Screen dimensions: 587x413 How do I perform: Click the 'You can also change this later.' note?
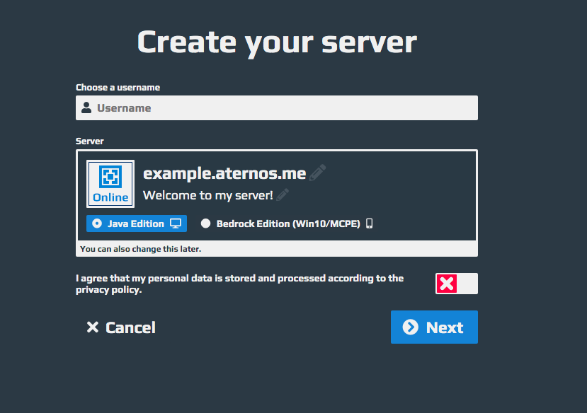[x=140, y=249]
